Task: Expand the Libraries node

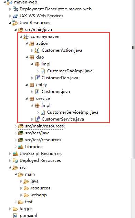Action: click(15, 147)
